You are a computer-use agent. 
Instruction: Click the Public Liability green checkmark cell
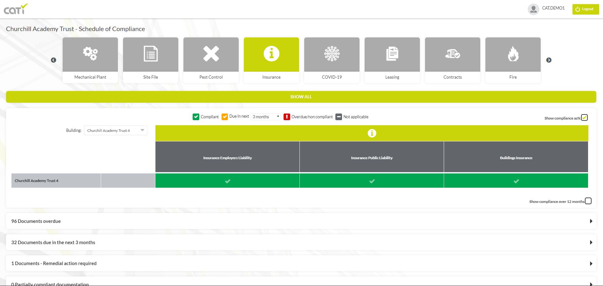372,181
